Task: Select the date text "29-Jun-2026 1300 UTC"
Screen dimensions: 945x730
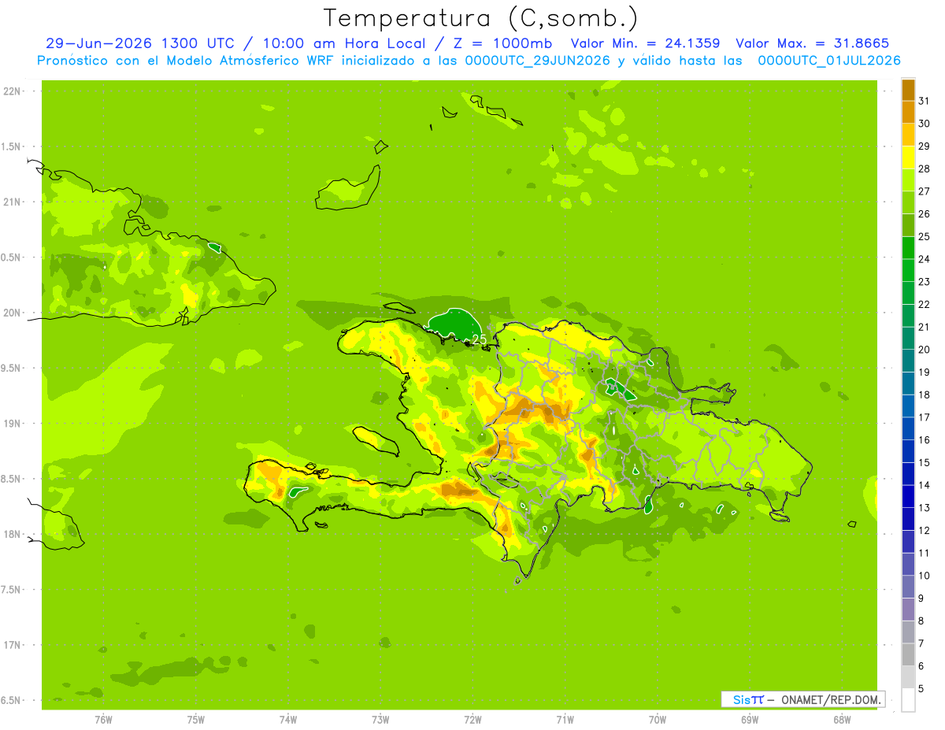Action: point(139,43)
